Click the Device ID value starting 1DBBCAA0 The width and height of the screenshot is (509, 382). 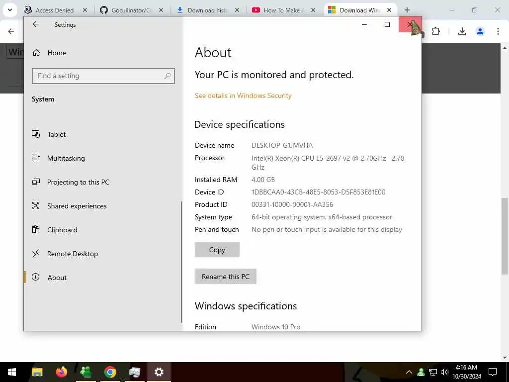tap(319, 192)
